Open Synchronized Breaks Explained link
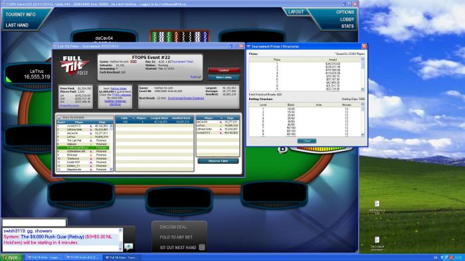 click(x=185, y=98)
